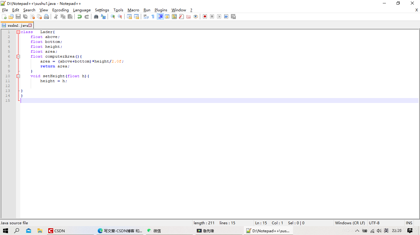Toggle file monitoring eye icon

196,17
